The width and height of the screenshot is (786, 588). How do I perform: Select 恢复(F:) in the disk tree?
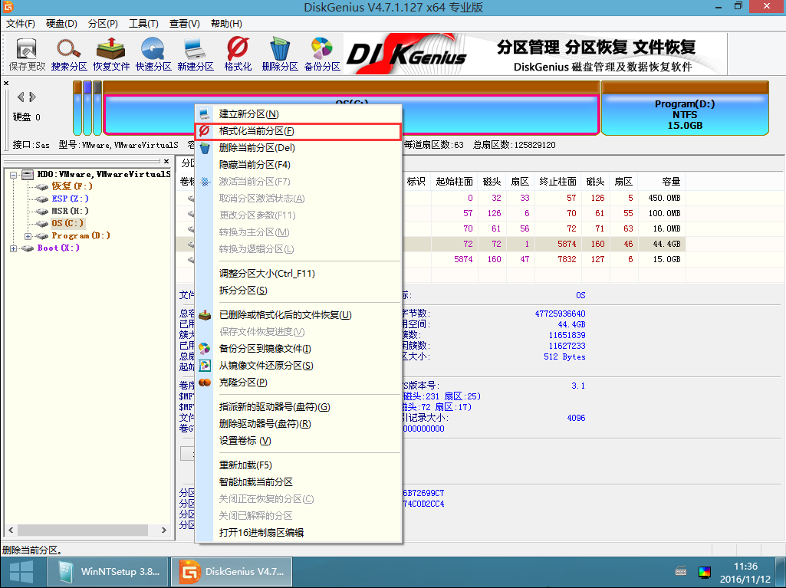coord(71,186)
